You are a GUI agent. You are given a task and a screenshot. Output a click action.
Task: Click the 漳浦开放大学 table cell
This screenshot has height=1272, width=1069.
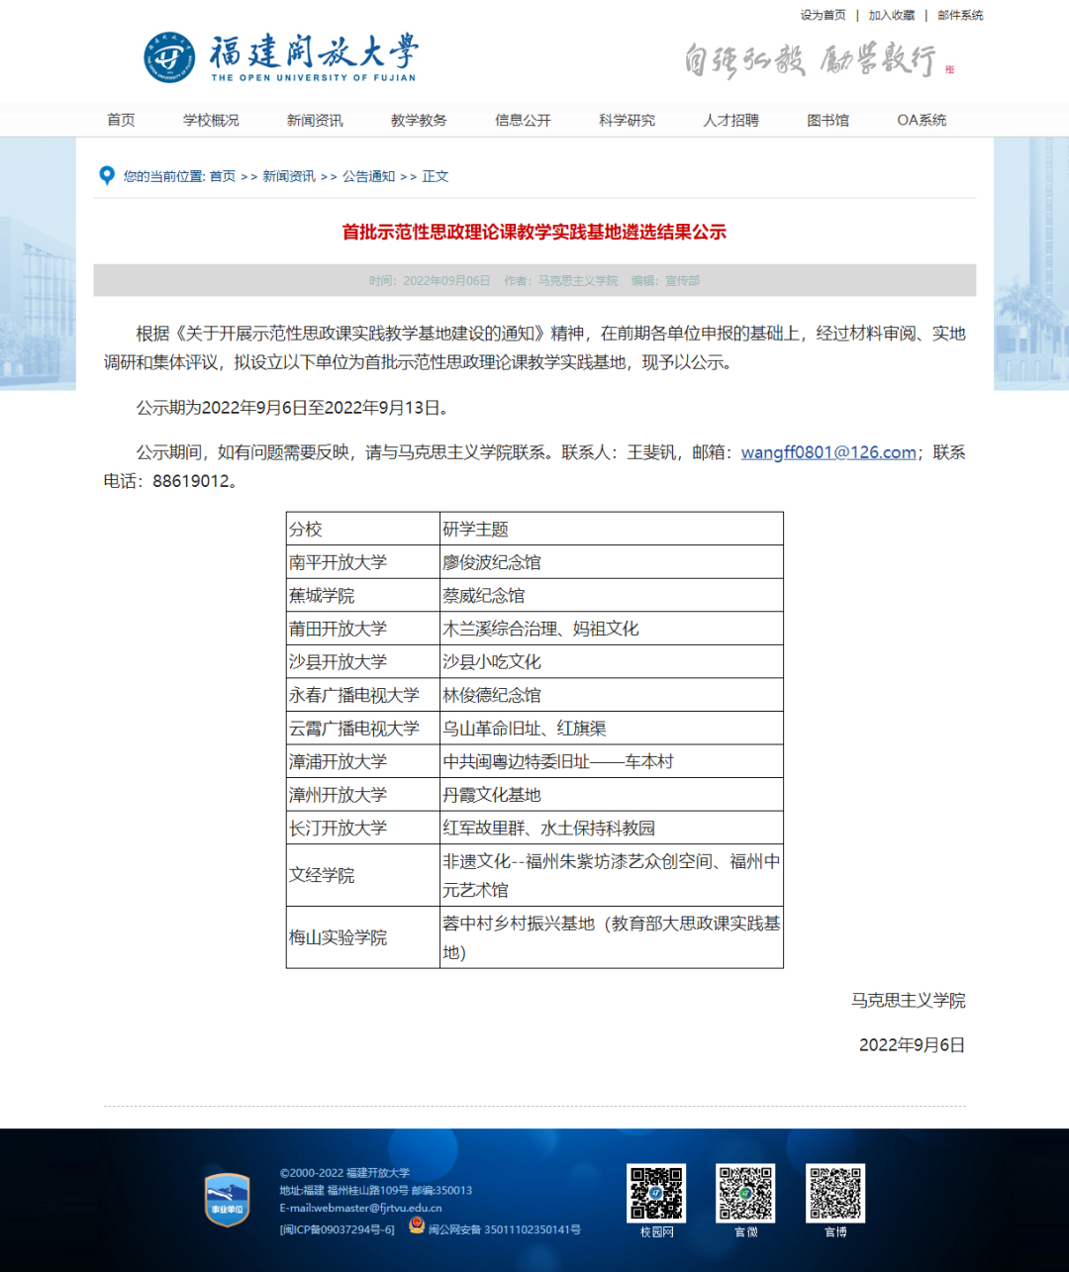tap(363, 761)
